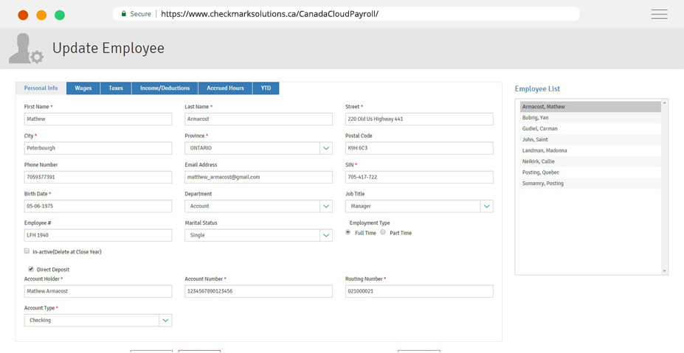Toggle the In-active checkbox
The width and height of the screenshot is (684, 353).
point(27,251)
